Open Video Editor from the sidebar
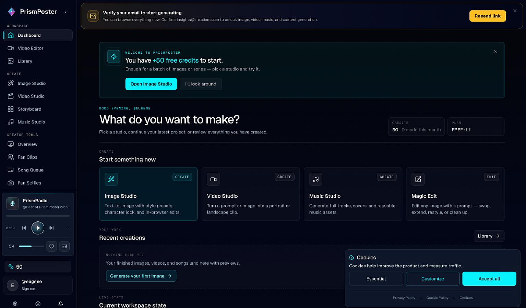Image resolution: width=526 pixels, height=308 pixels. point(38,48)
